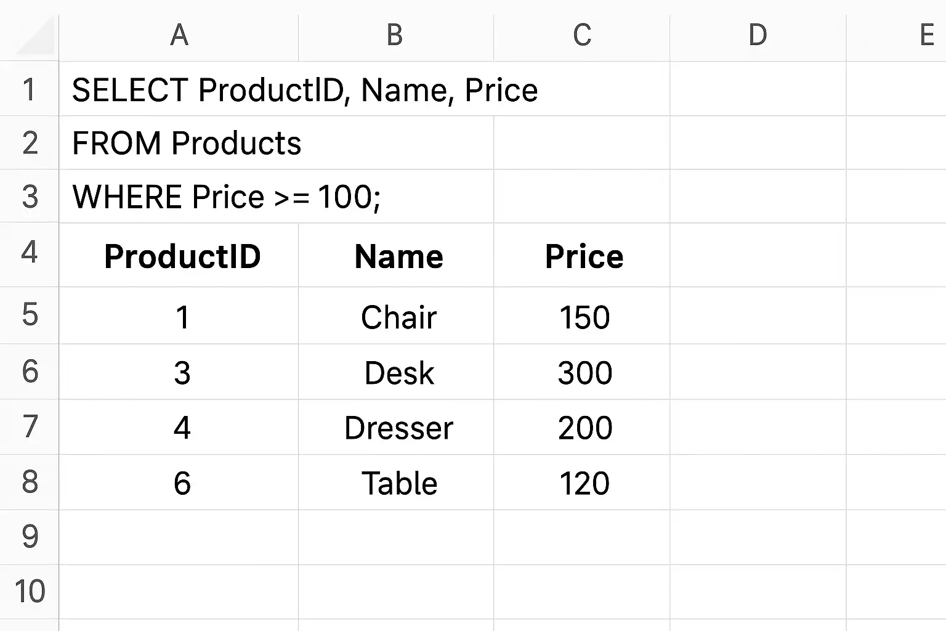Screen dimensions: 946x631
Task: Select row 10 header
Action: point(29,592)
